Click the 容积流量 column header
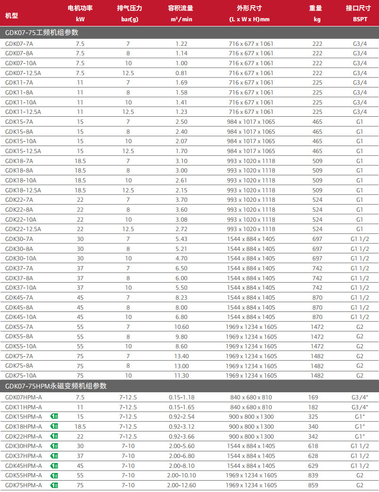The height and width of the screenshot is (492, 379). pyautogui.click(x=181, y=13)
